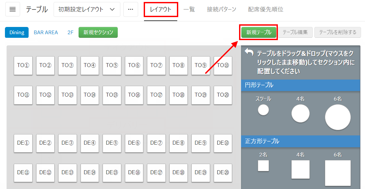
Task: Select table DE⑭
Action: click(90, 173)
